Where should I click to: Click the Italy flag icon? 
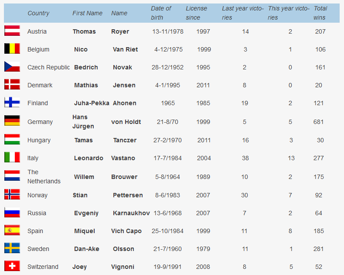coord(12,157)
